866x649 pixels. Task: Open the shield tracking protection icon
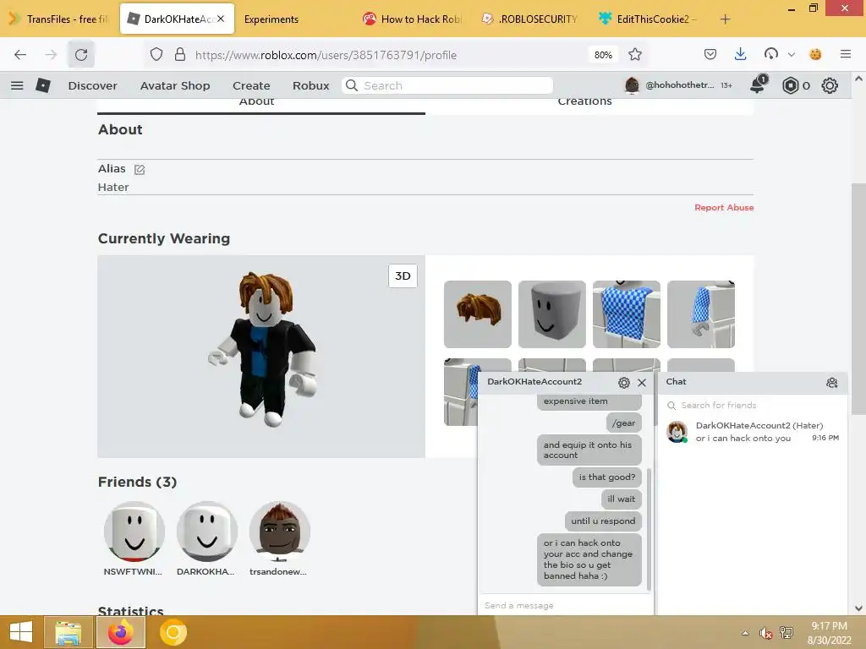pos(156,55)
